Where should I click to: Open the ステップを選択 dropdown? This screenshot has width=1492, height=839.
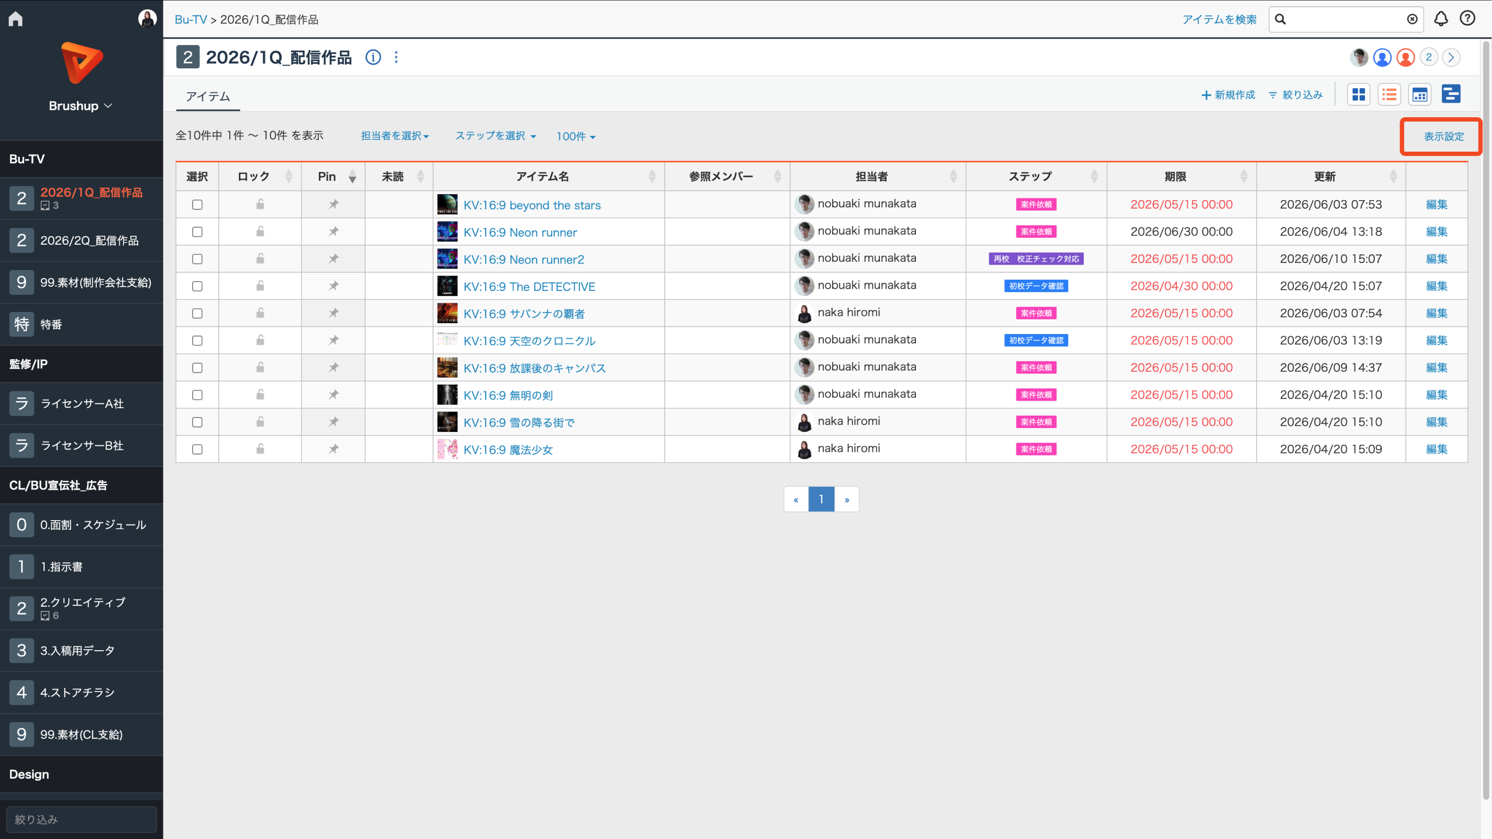(x=495, y=136)
